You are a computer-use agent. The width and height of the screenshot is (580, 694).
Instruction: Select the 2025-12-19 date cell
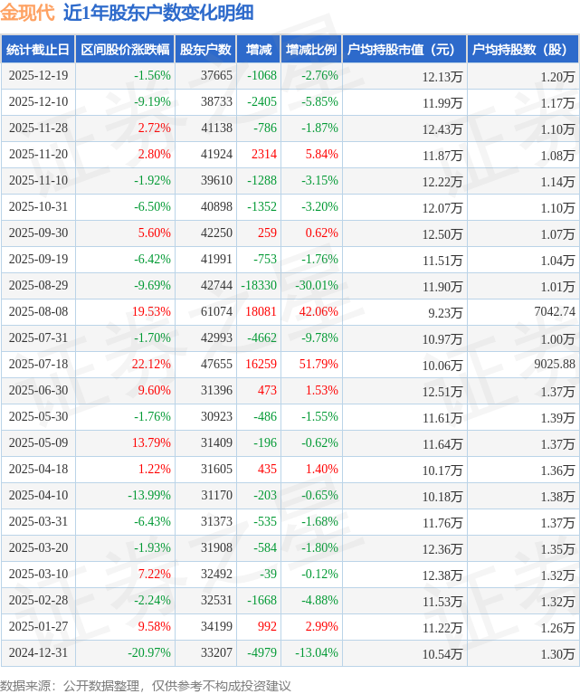38,76
